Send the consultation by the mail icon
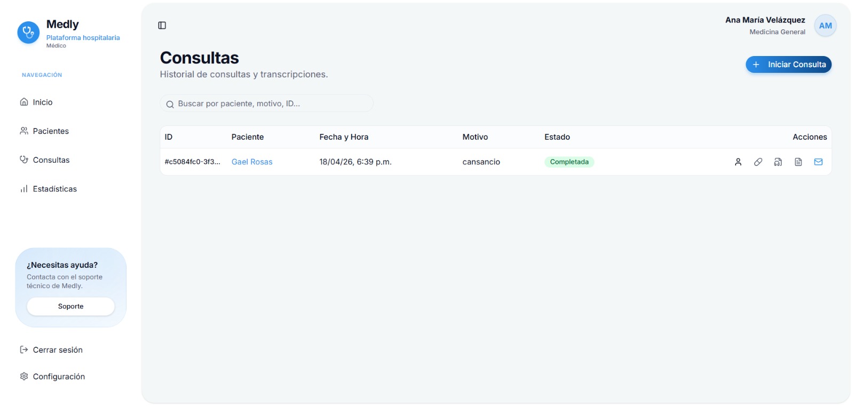This screenshot has height=406, width=854. 818,162
